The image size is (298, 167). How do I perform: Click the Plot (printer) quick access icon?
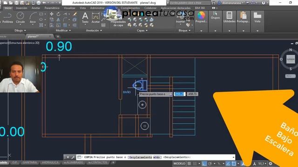(39, 3)
